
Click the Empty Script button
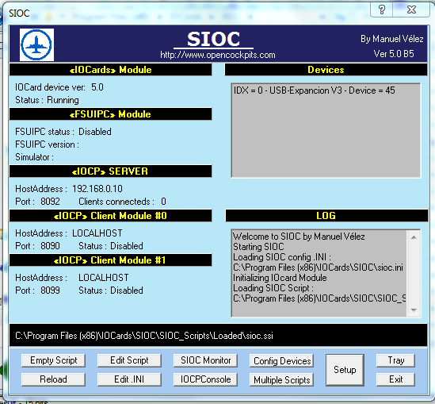(x=53, y=360)
